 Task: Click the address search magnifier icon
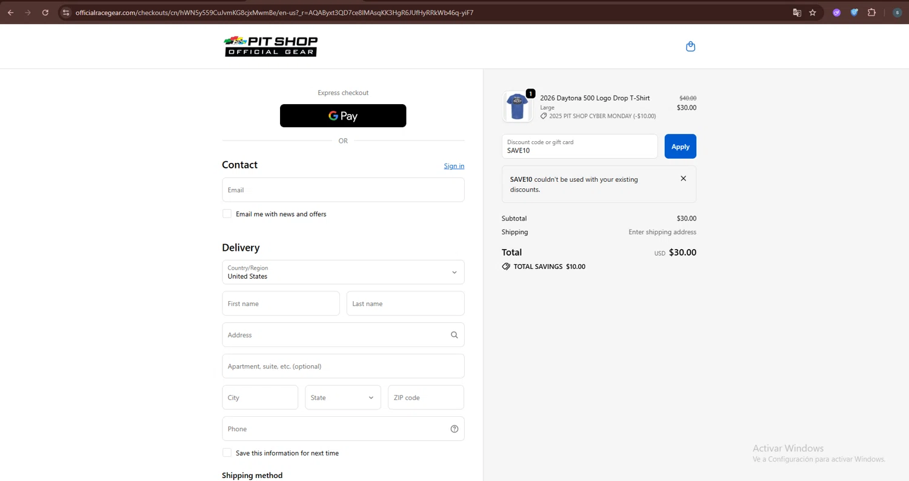[x=454, y=335]
